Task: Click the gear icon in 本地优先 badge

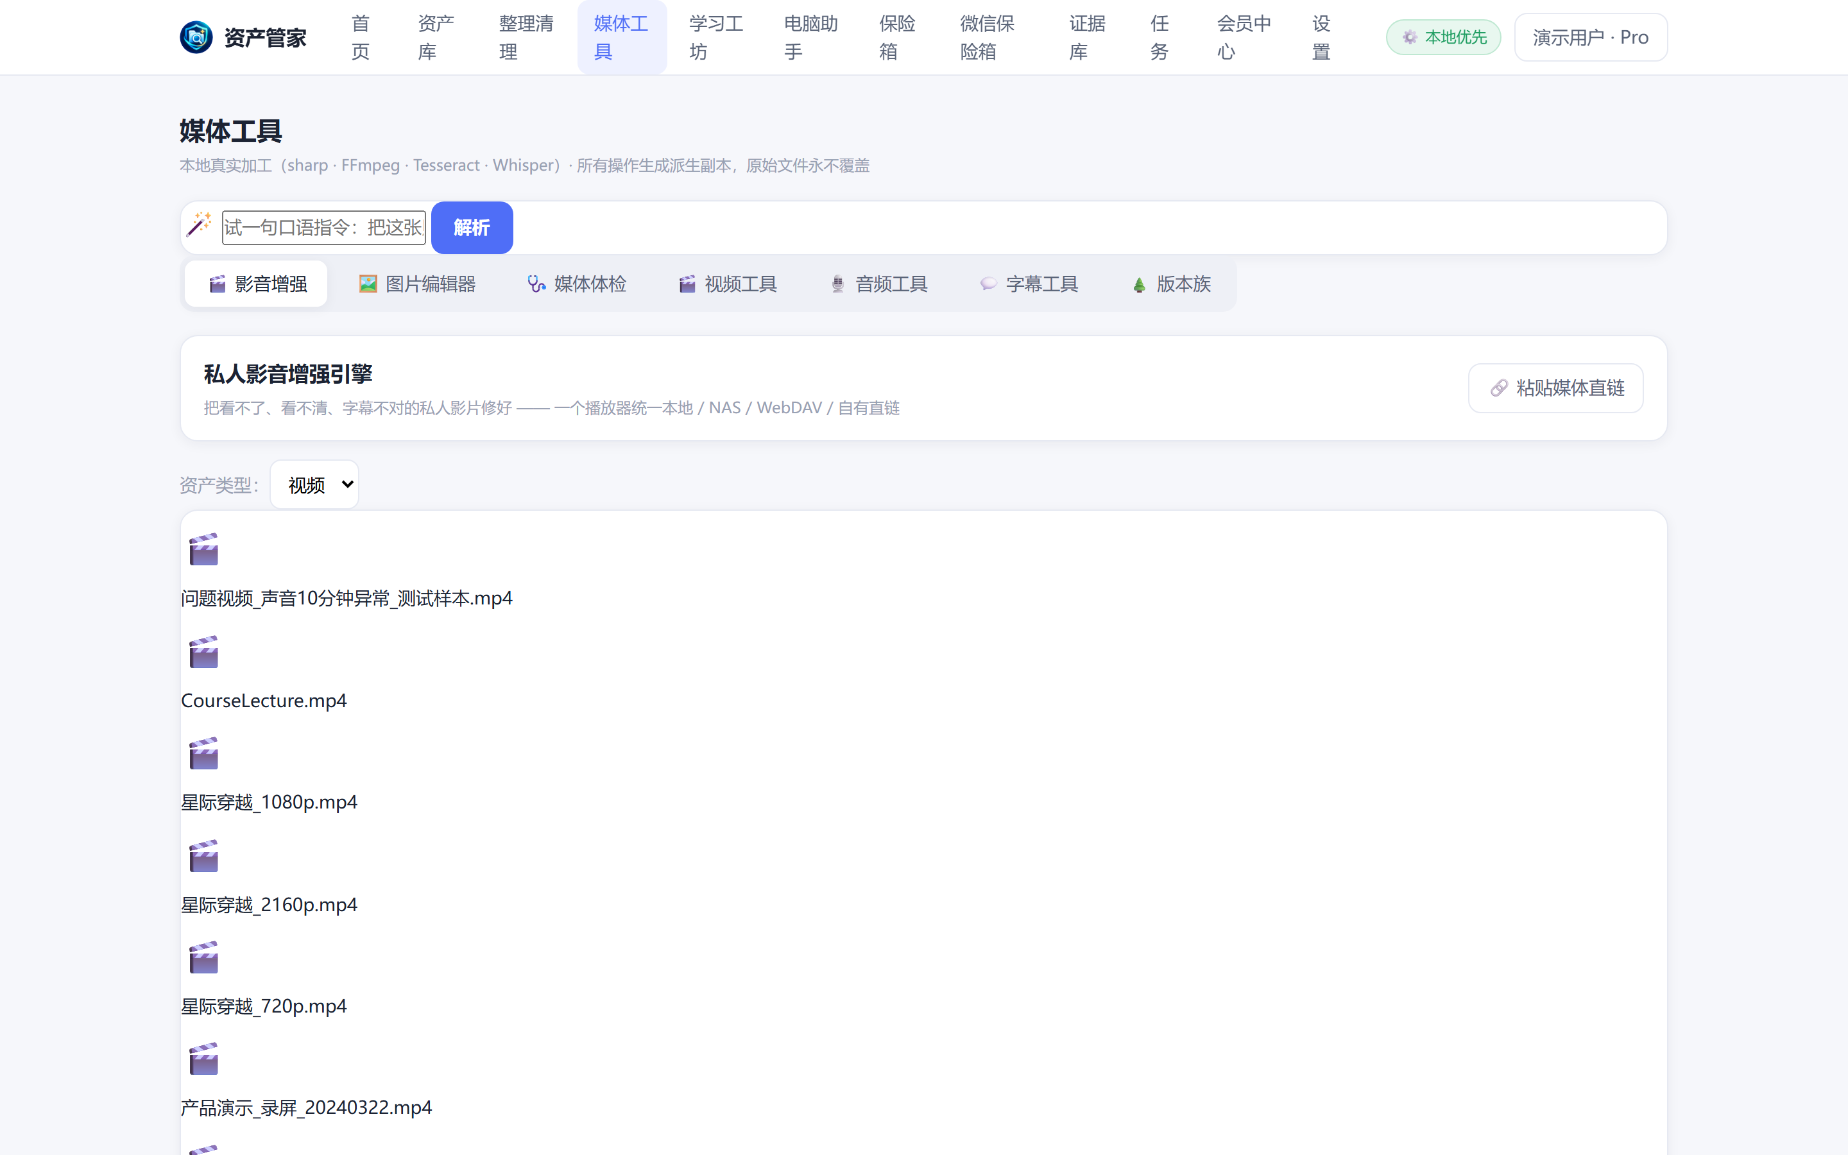Action: click(1410, 37)
